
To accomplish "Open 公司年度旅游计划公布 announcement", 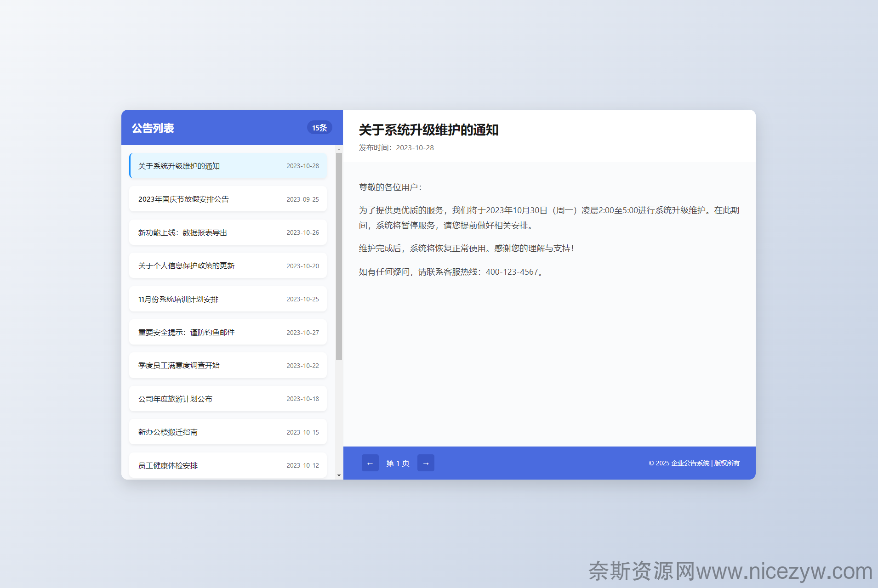I will pyautogui.click(x=228, y=399).
